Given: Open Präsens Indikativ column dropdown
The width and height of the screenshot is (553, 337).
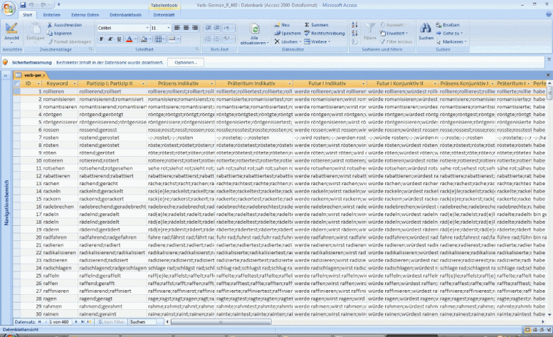Looking at the screenshot, I should [x=212, y=84].
